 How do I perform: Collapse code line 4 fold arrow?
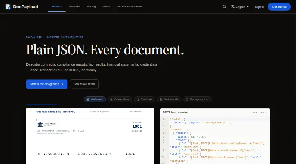[x=166, y=130]
